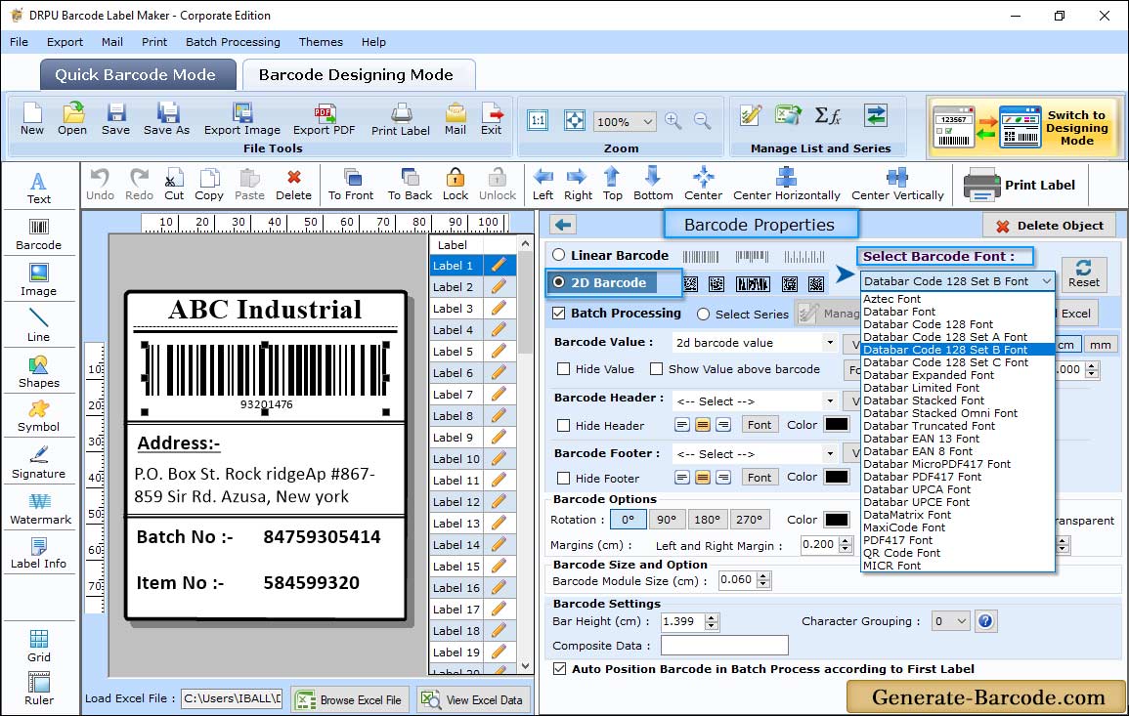Select the 2D Barcode radio button

point(559,282)
